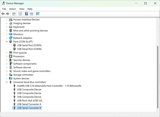
Task: Click the Monitors display icon
Action: click(10, 34)
